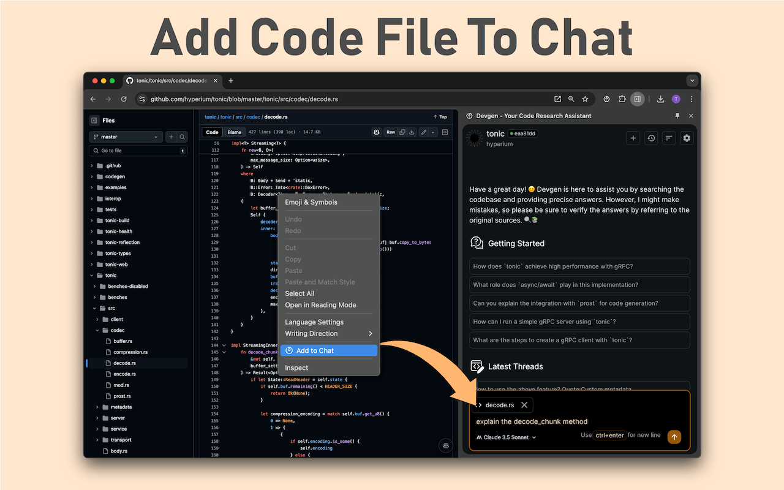The width and height of the screenshot is (784, 490).
Task: Open the Devgen extension icon in Chrome toolbar
Action: pos(606,99)
